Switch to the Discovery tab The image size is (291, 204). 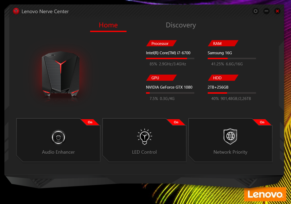pyautogui.click(x=181, y=25)
